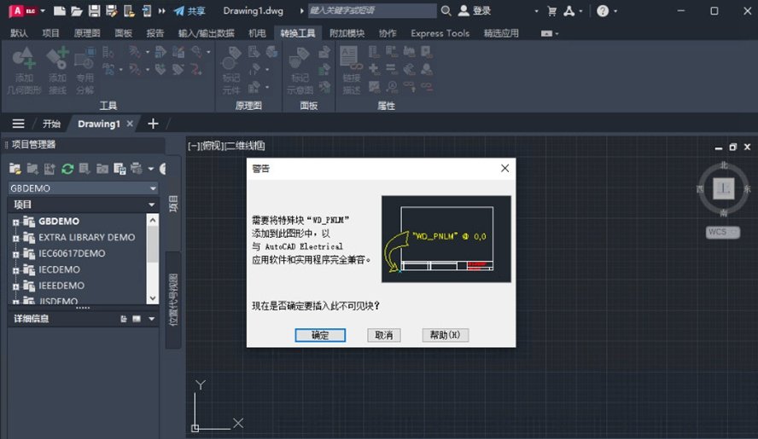Click the hamburger menu icon left of 开始 tab
The image size is (758, 439).
[19, 124]
